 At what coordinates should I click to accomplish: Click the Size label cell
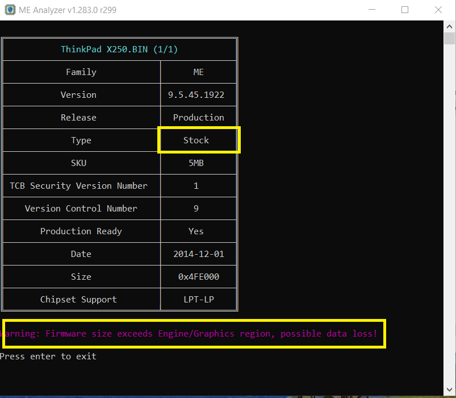point(81,276)
